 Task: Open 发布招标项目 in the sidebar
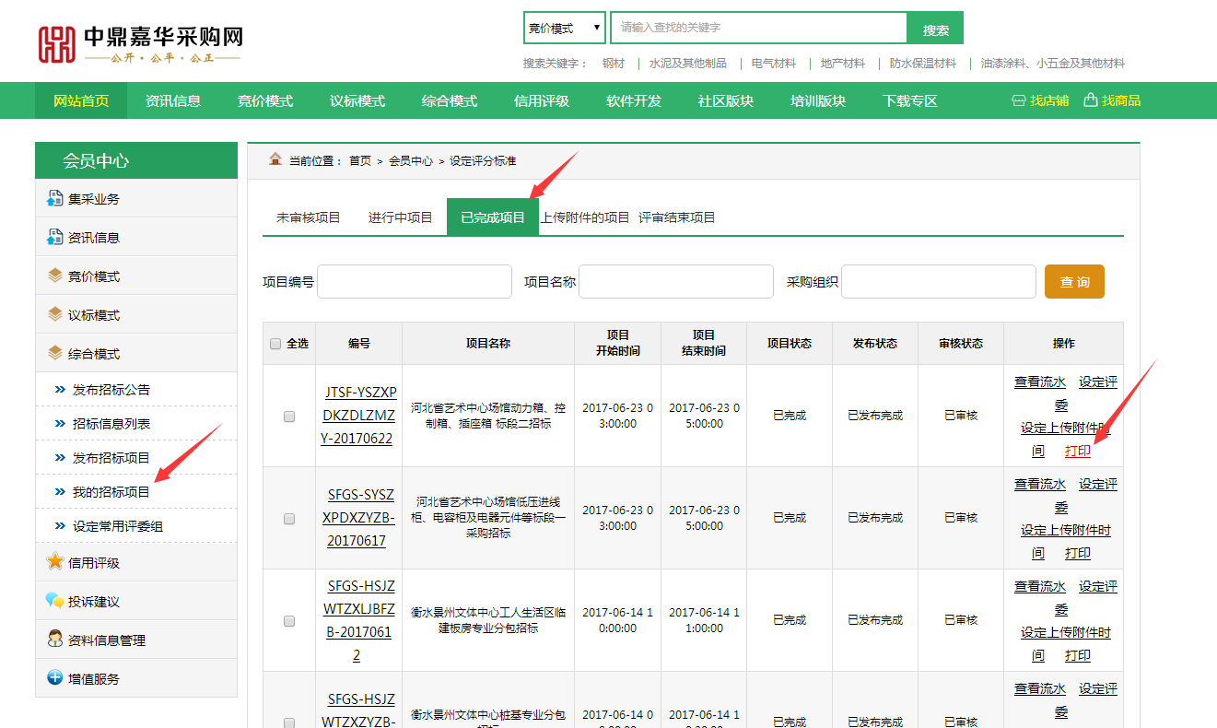point(111,458)
